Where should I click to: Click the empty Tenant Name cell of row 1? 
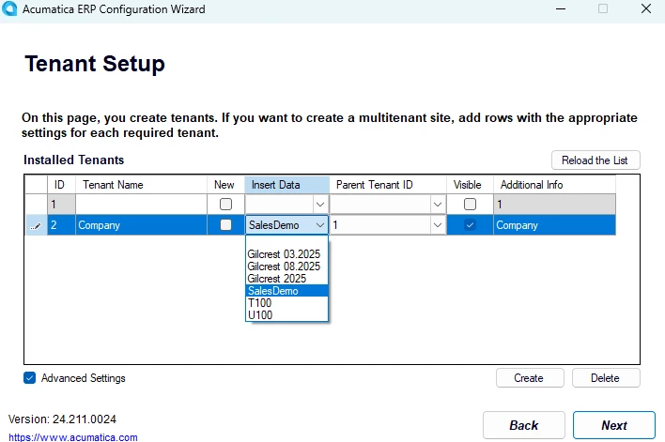click(141, 205)
